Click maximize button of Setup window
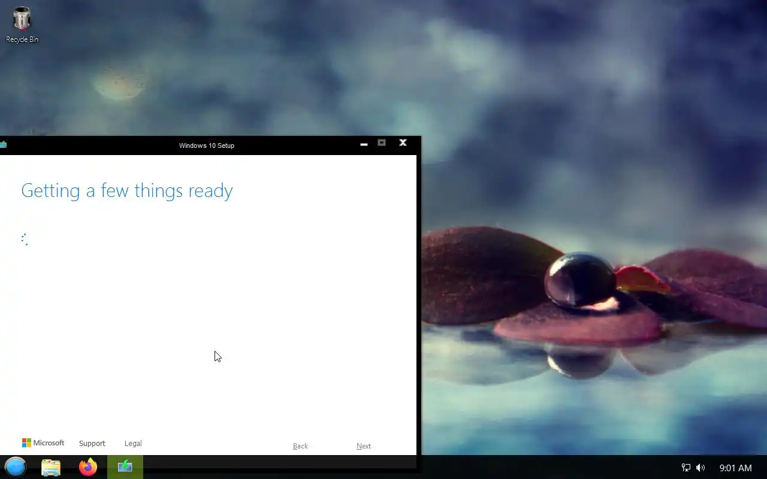Image resolution: width=767 pixels, height=479 pixels. (382, 143)
